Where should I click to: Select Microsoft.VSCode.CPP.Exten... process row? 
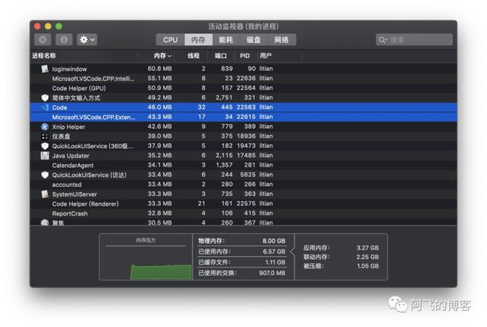click(243, 117)
